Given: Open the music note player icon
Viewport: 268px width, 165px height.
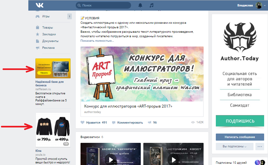Looking at the screenshot, I should 151,5.
